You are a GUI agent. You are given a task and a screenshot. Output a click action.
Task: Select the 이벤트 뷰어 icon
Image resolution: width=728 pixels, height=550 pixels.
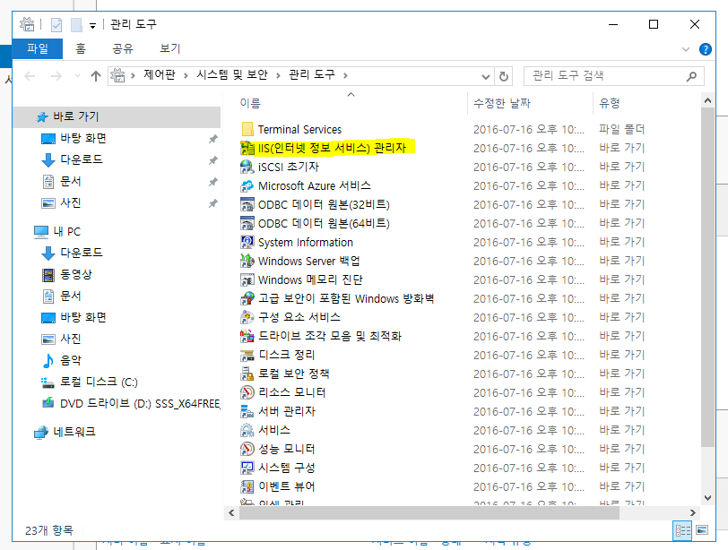pyautogui.click(x=247, y=486)
